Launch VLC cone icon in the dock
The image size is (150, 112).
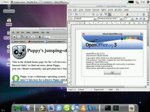pyautogui.click(x=83, y=108)
